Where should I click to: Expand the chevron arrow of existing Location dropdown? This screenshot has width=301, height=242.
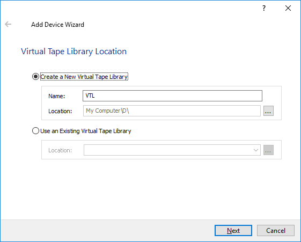(x=256, y=150)
